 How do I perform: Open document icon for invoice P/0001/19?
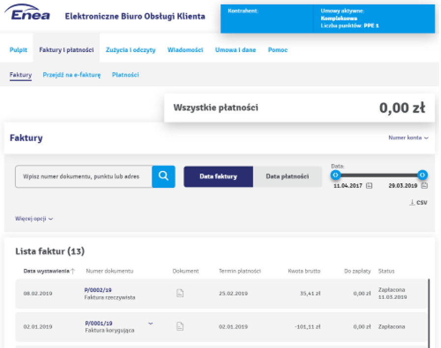click(x=180, y=326)
